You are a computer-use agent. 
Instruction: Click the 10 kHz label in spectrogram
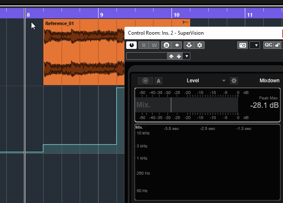coord(143,133)
